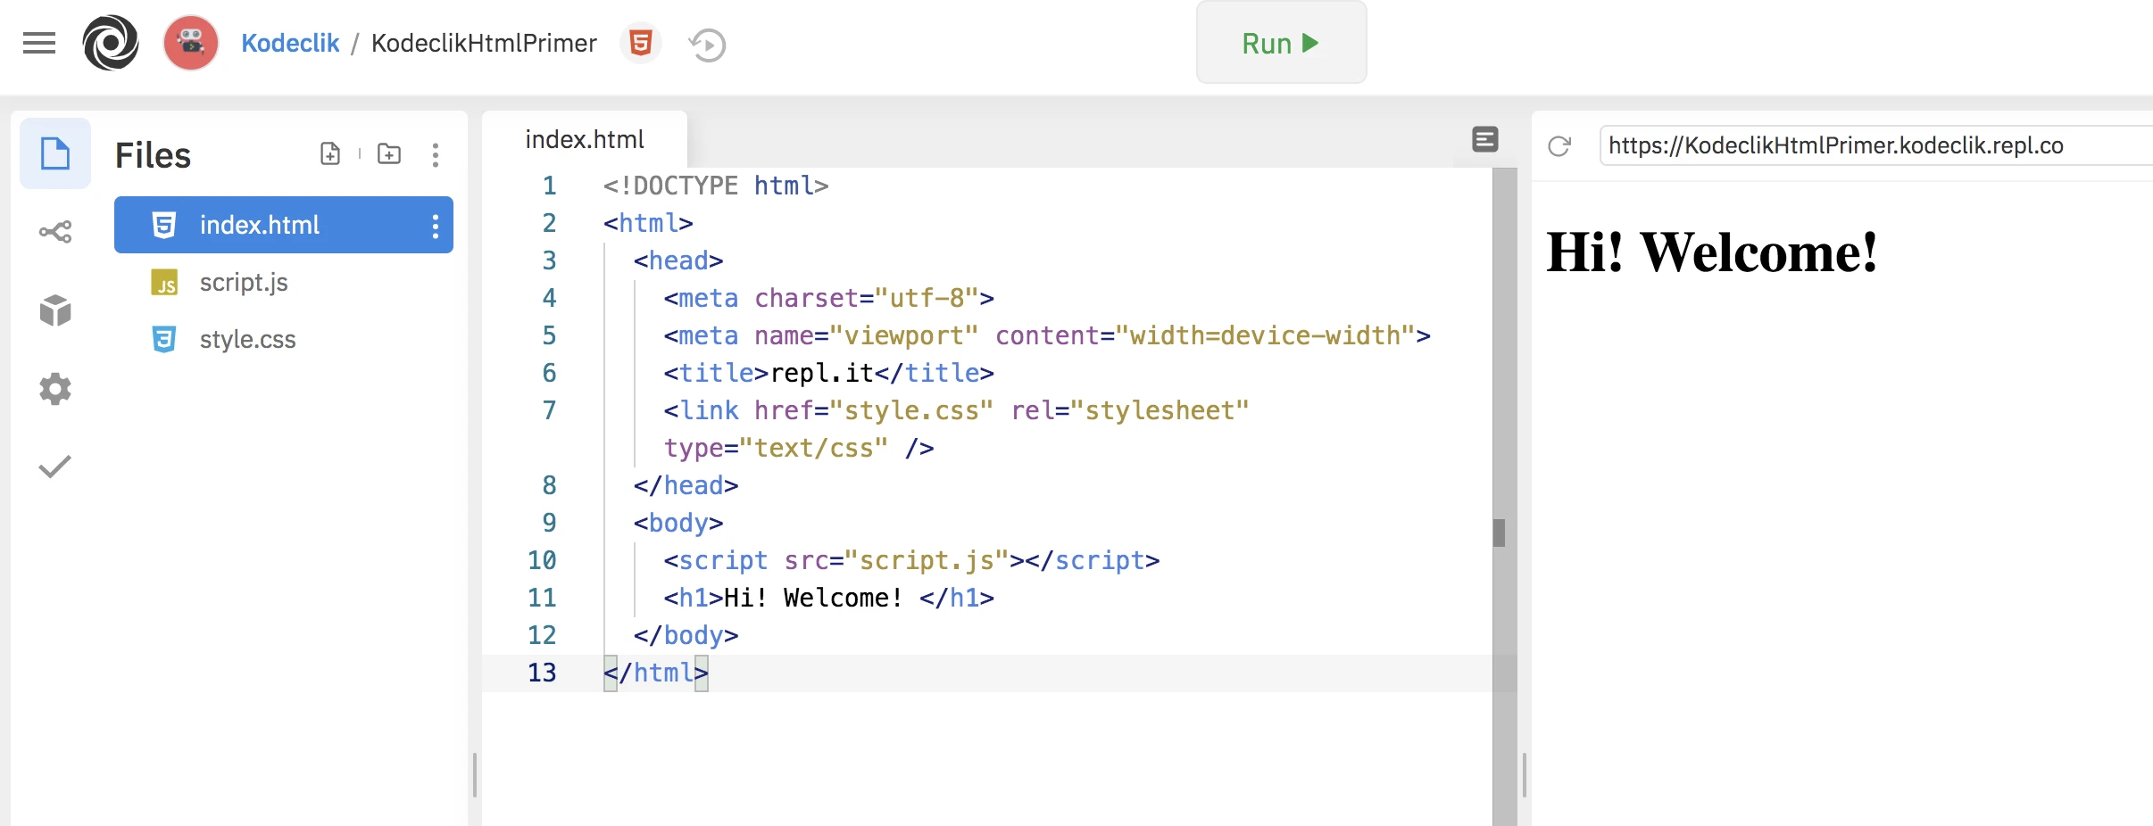Click the opening <head> tag
This screenshot has height=826, width=2153.
678,260
